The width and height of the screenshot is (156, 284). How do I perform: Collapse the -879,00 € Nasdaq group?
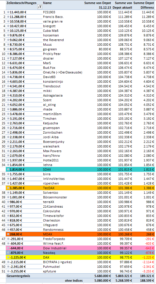[8, 253]
